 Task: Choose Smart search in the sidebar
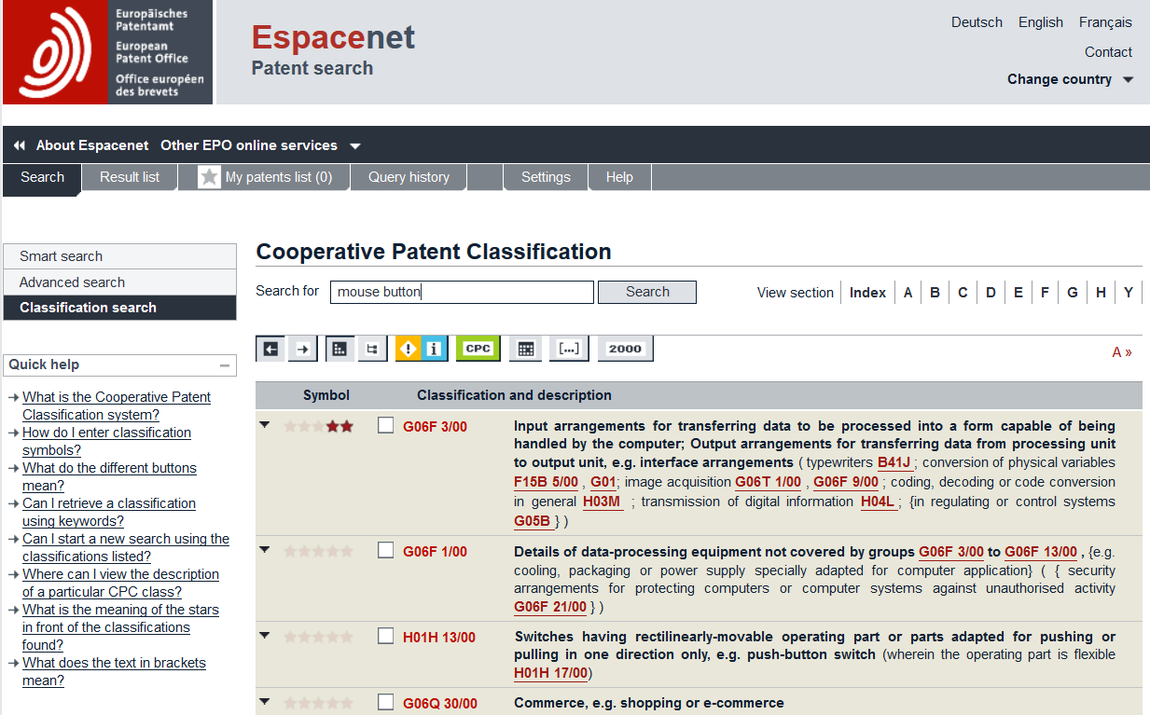click(x=119, y=256)
